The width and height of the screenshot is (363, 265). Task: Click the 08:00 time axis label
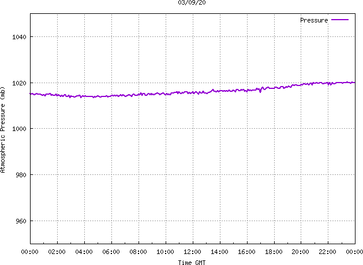(x=138, y=252)
